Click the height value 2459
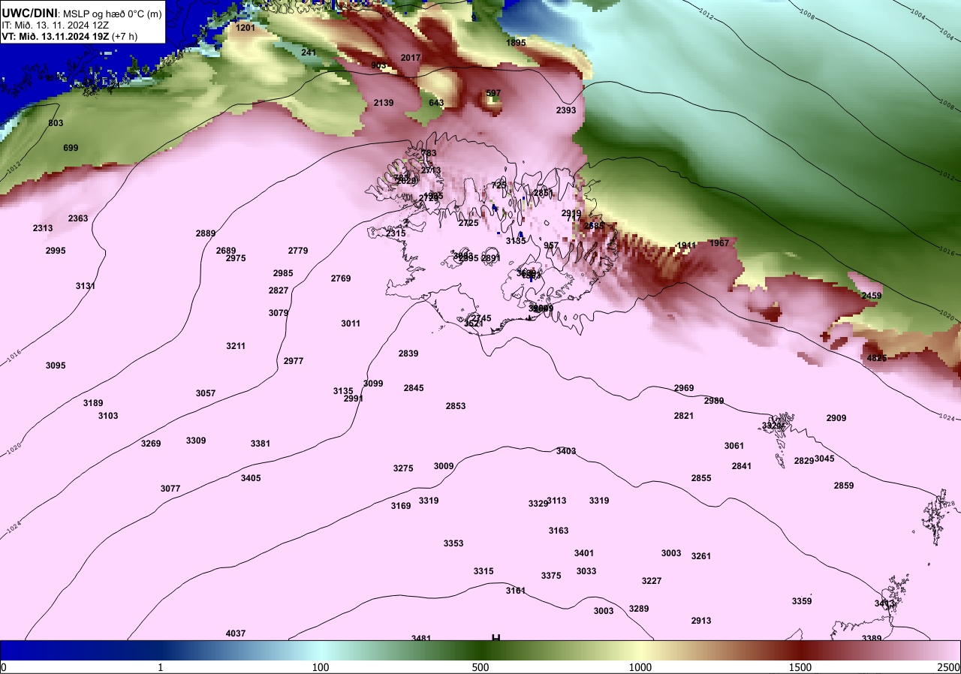Image resolution: width=961 pixels, height=674 pixels. pyautogui.click(x=872, y=296)
